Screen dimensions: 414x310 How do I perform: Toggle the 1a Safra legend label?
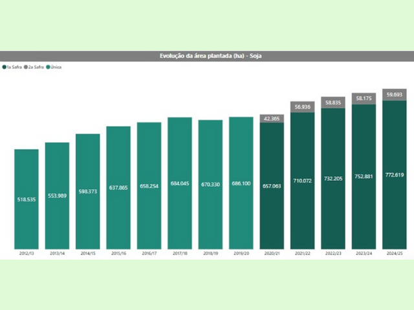coord(14,67)
